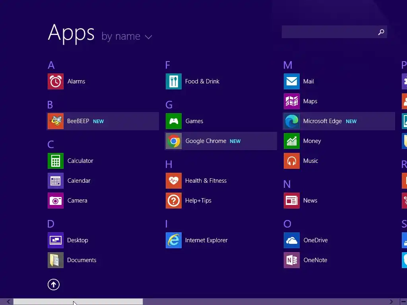Click the horizontal scrollbar thumb

point(78,302)
